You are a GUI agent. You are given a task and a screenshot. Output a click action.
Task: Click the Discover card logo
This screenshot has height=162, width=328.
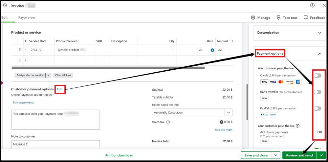click(290, 82)
